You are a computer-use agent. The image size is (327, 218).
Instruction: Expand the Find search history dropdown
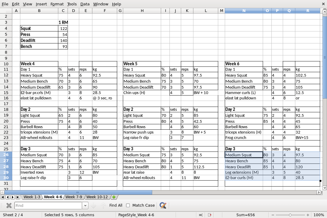click(x=85, y=205)
